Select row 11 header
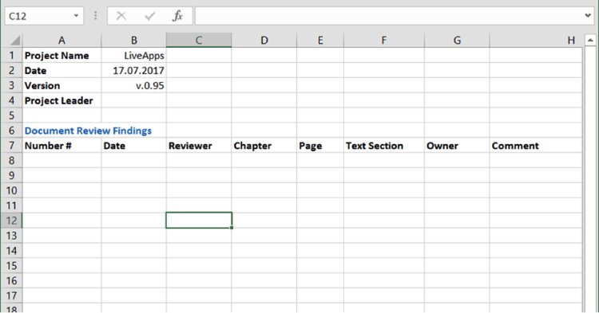The width and height of the screenshot is (599, 313). coord(11,205)
